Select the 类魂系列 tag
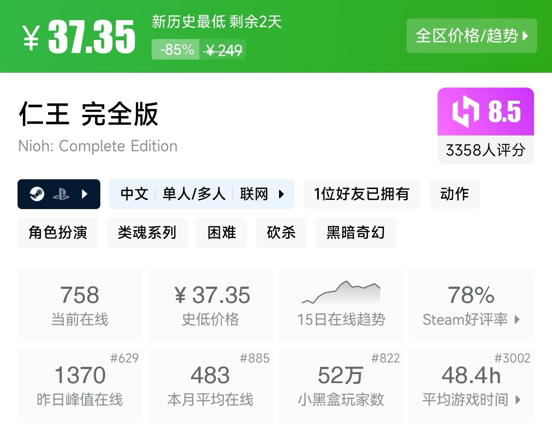 pyautogui.click(x=147, y=232)
